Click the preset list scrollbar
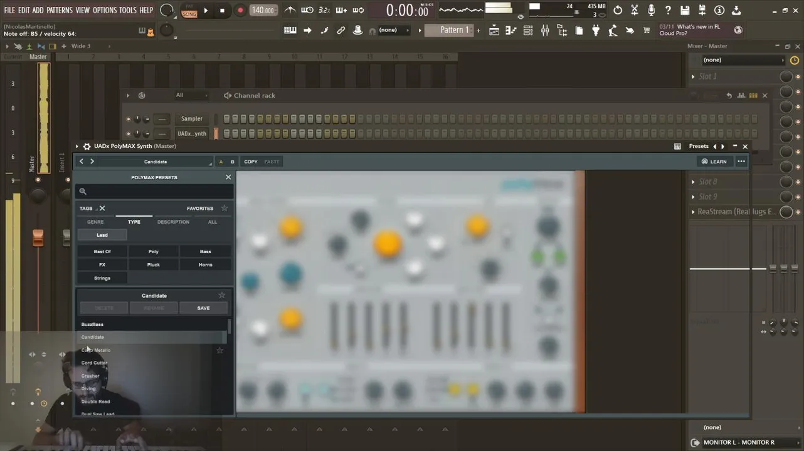 click(229, 326)
